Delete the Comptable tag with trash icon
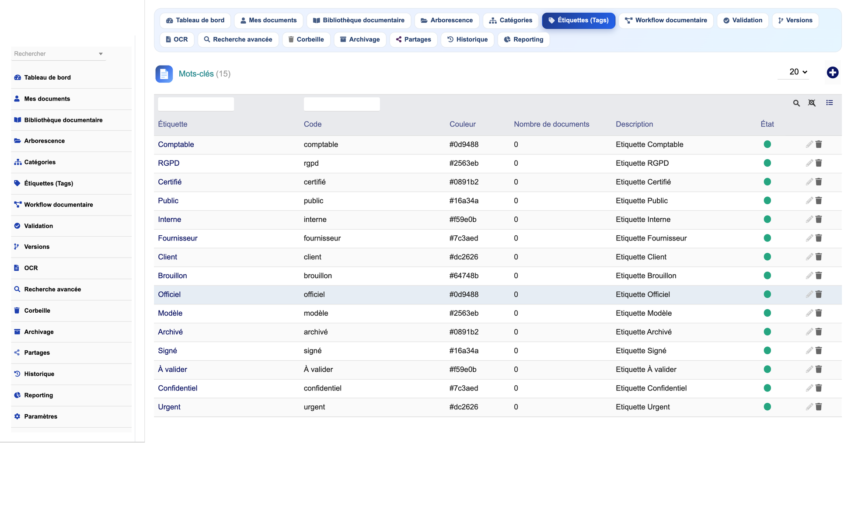This screenshot has width=851, height=527. (x=819, y=144)
